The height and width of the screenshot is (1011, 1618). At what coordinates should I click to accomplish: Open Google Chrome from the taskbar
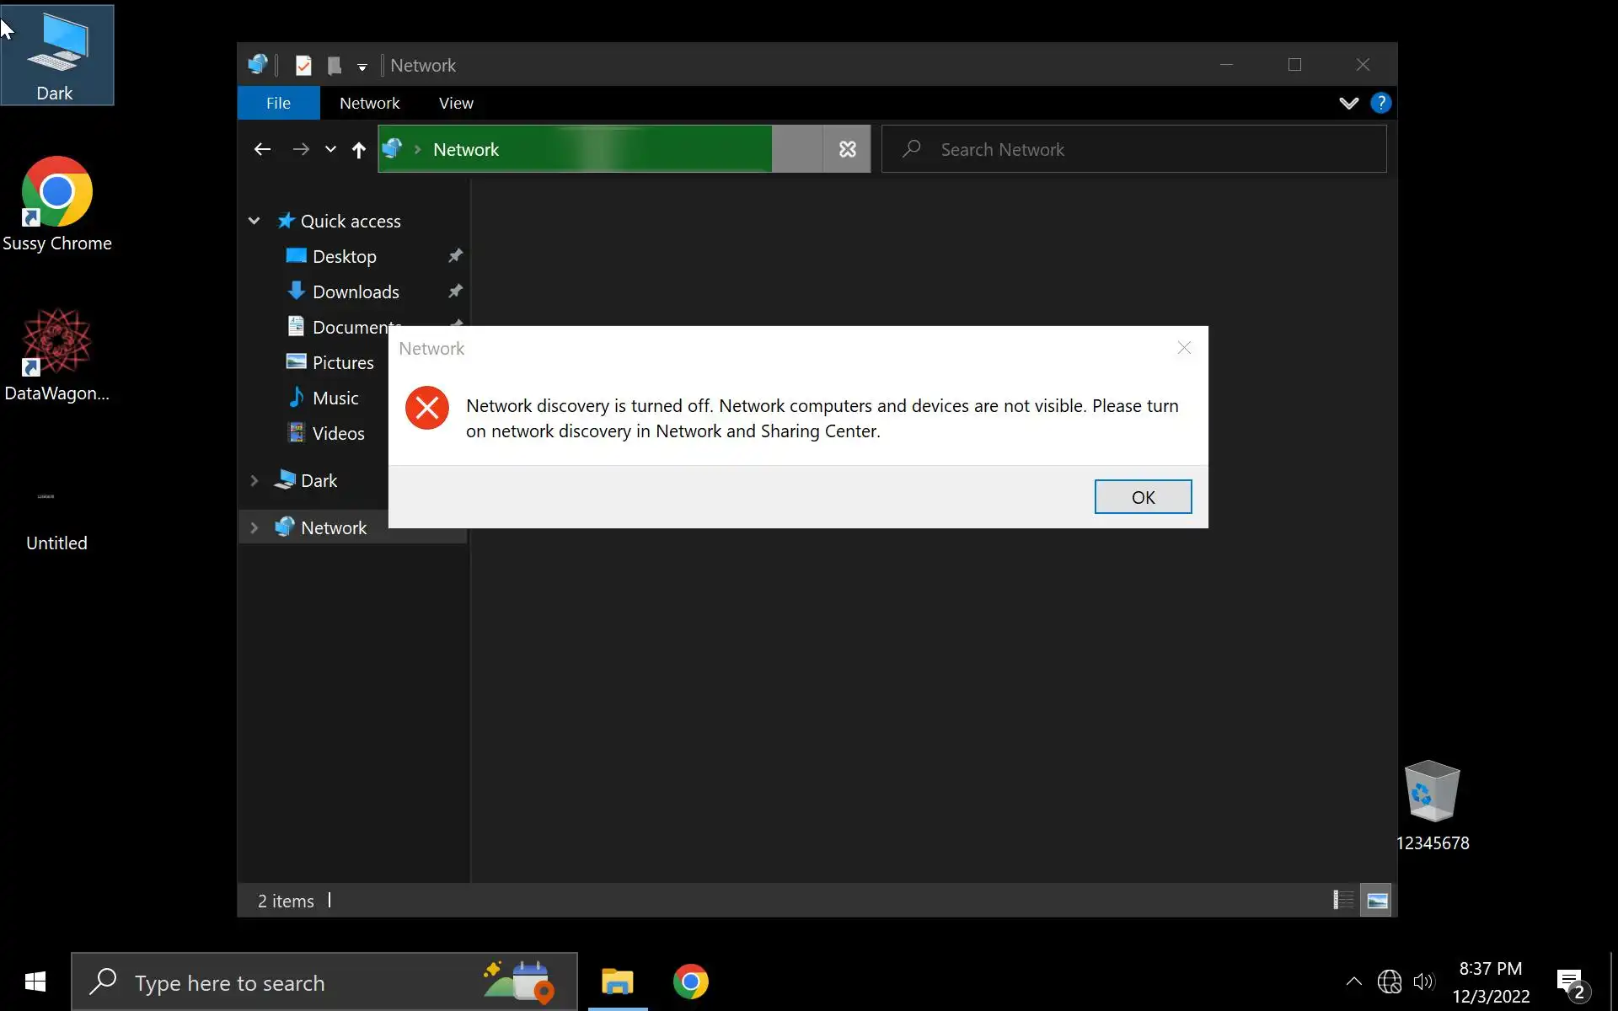pyautogui.click(x=690, y=982)
